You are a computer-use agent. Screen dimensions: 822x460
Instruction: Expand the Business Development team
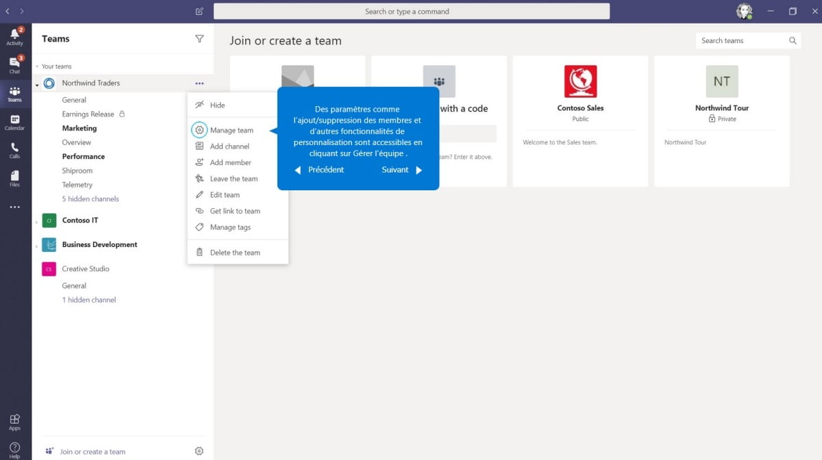tap(36, 246)
